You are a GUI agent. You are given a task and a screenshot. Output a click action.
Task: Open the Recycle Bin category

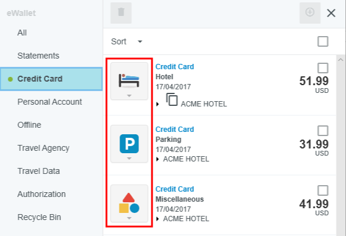click(39, 217)
